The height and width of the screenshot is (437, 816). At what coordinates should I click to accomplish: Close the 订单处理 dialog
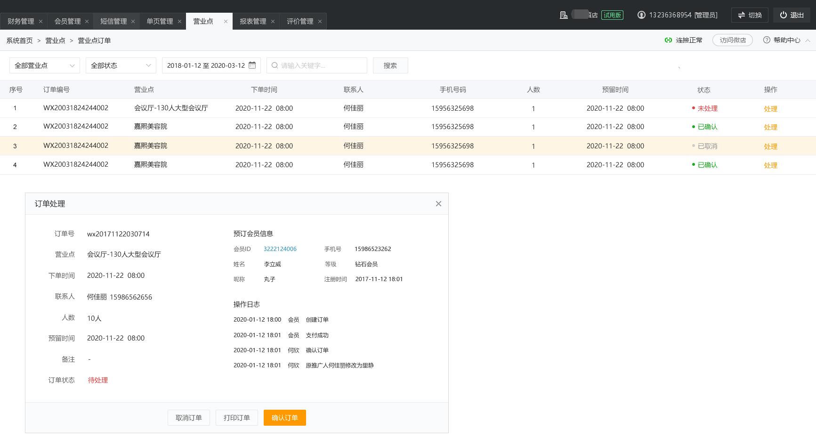438,204
